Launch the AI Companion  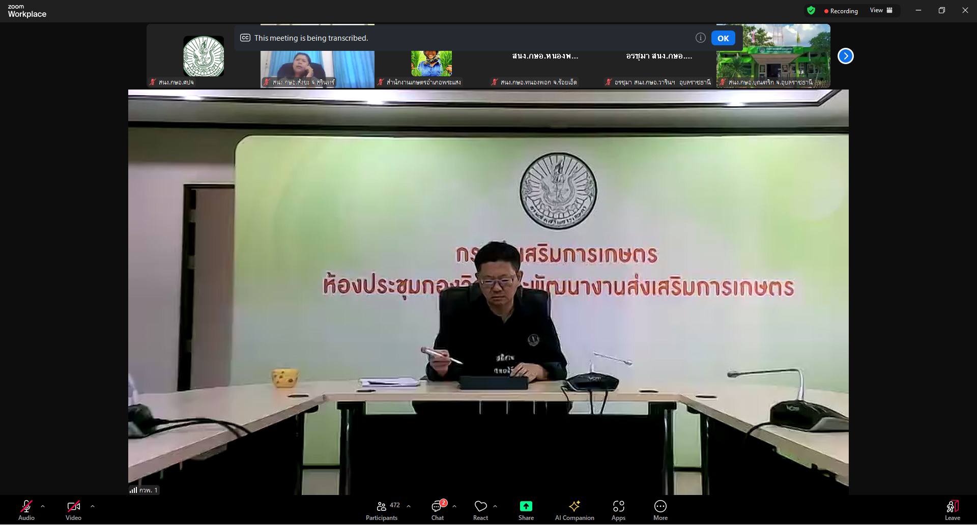[574, 510]
